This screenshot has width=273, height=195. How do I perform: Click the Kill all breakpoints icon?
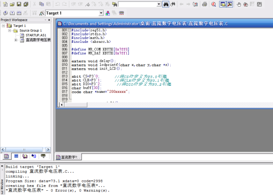coord(246,4)
